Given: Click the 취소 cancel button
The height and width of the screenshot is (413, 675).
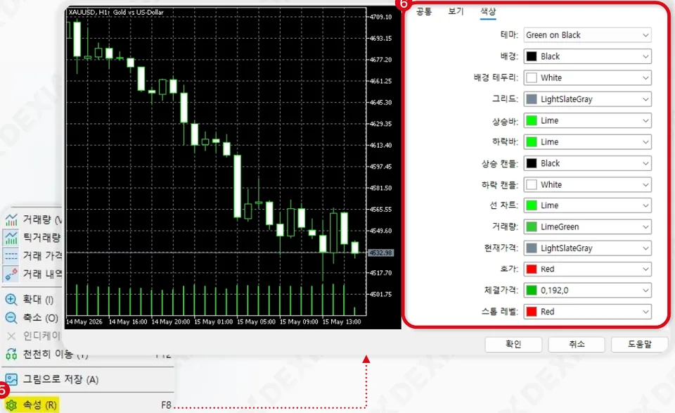Looking at the screenshot, I should point(577,345).
